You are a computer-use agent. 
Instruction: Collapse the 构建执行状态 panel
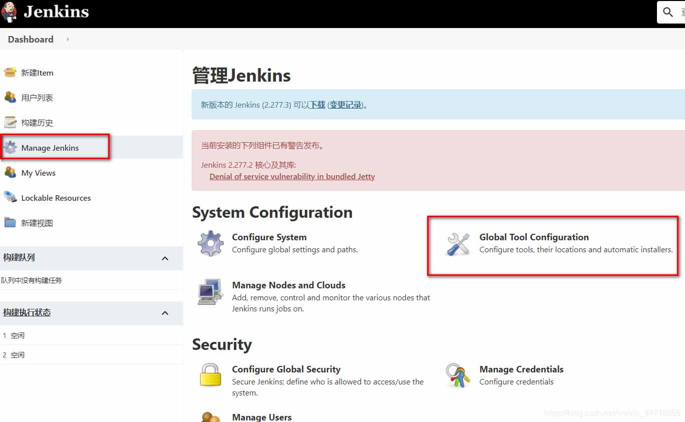click(x=165, y=313)
